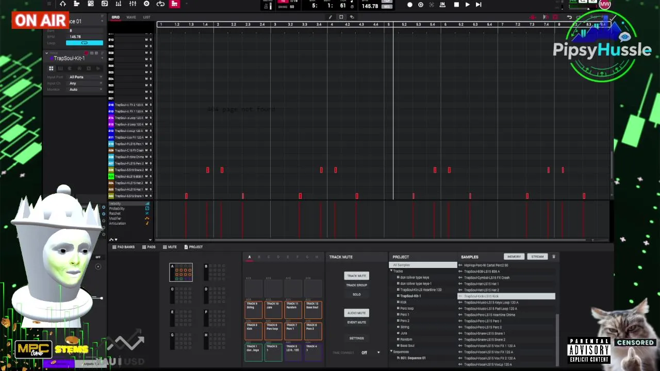
Task: Open the hamburger menu icon
Action: (x=49, y=4)
